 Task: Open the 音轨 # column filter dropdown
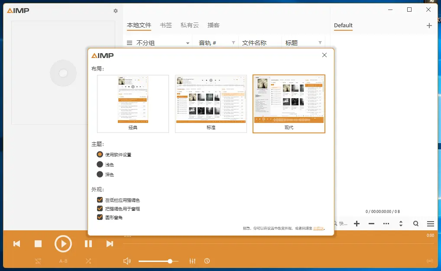[x=233, y=42]
